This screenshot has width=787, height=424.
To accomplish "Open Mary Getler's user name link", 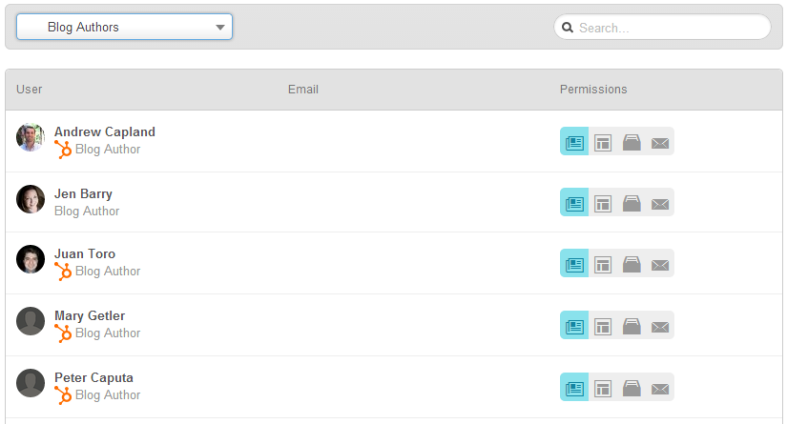I will click(90, 316).
